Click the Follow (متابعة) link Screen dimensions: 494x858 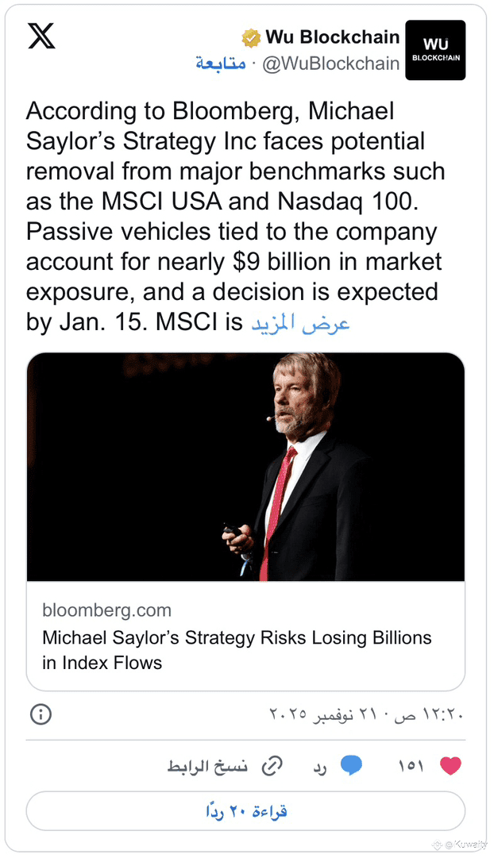pyautogui.click(x=220, y=64)
